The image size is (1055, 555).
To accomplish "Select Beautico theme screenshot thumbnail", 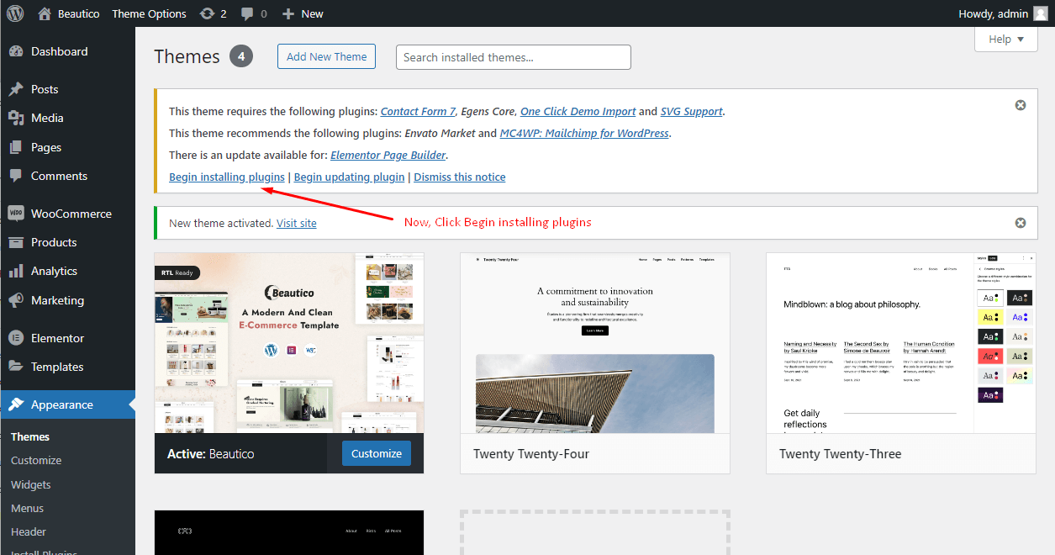I will coord(289,343).
